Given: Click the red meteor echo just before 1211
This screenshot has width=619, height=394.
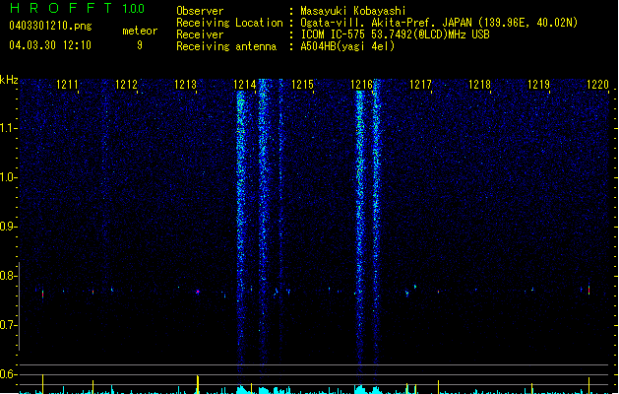Looking at the screenshot, I should pos(42,294).
